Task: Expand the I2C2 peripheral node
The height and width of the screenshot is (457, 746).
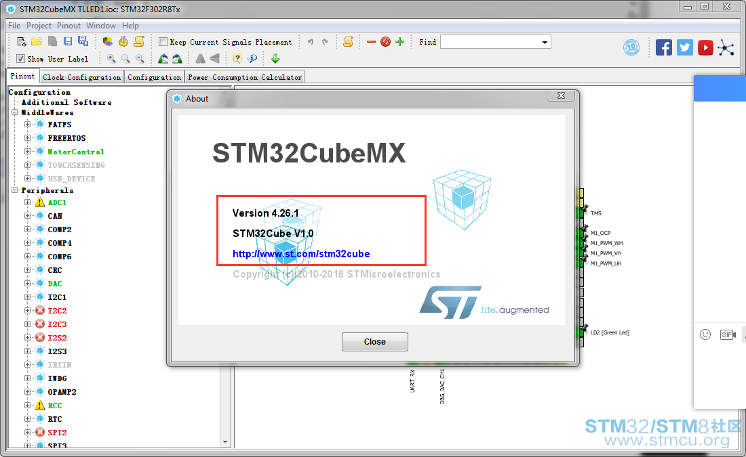Action: click(x=28, y=311)
